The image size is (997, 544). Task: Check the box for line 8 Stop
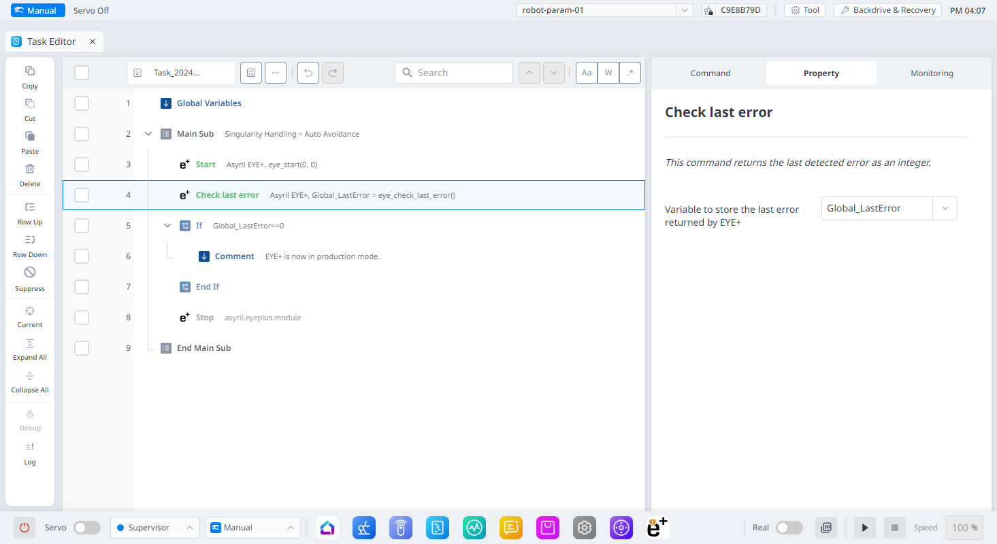click(x=82, y=318)
